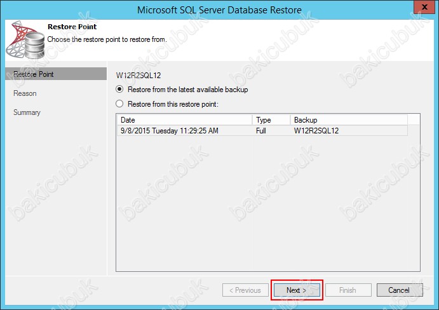
Task: Go to the Summary wizard step
Action: click(x=27, y=112)
